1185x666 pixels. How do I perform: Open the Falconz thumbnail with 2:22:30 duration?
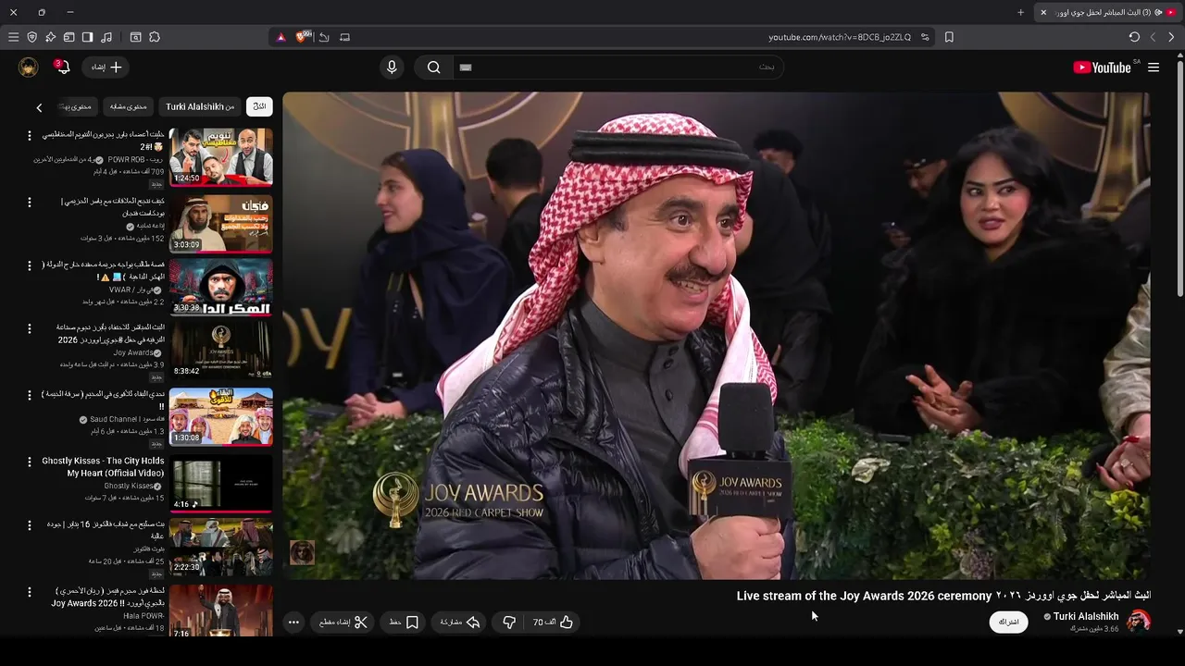point(221,547)
